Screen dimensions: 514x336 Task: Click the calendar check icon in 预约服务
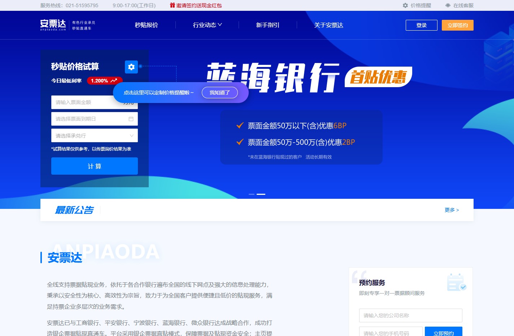point(457,282)
